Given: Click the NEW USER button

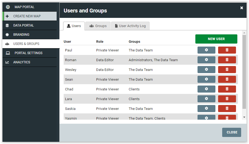Looking at the screenshot, I should pos(216,39).
